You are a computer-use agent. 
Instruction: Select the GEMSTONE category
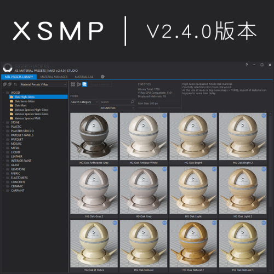(x=18, y=169)
